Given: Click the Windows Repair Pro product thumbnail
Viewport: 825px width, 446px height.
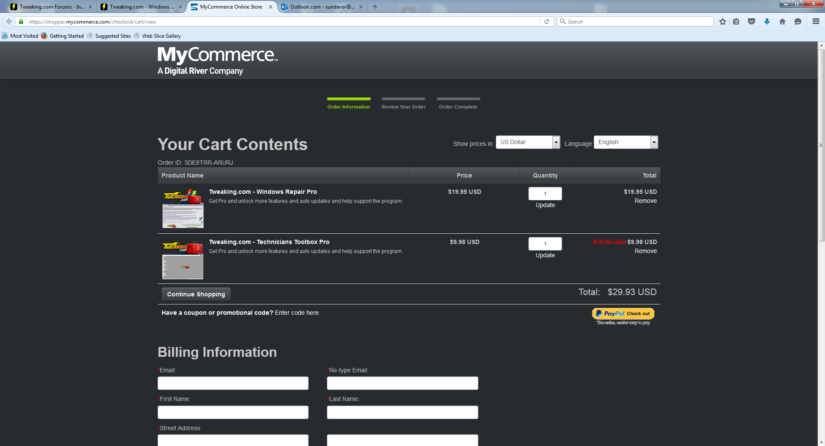Looking at the screenshot, I should point(183,209).
